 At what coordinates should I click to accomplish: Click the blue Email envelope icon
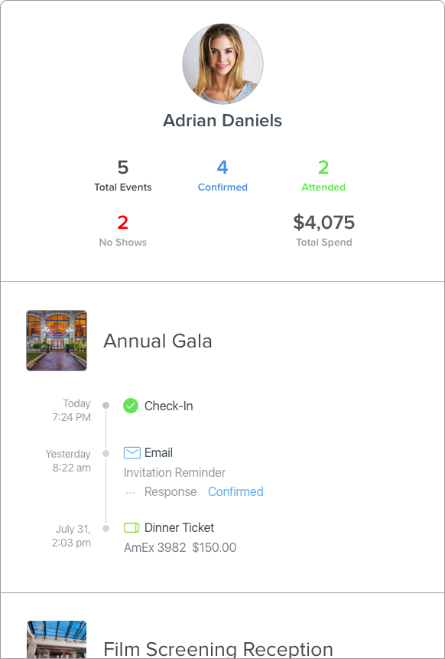132,452
